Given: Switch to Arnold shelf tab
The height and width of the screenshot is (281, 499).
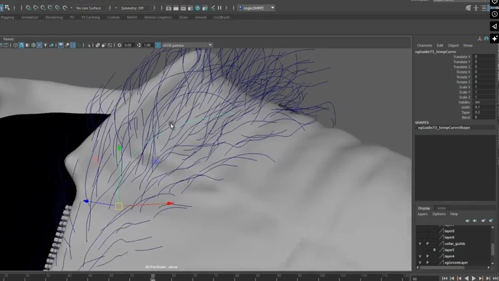Looking at the screenshot, I should pos(200,17).
